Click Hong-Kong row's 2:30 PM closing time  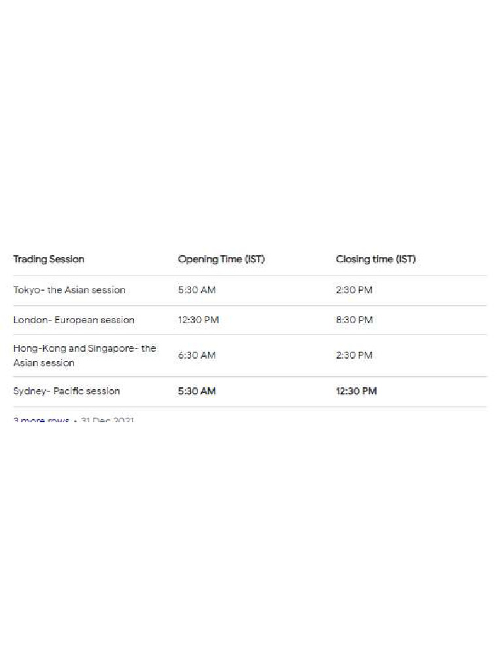coord(354,355)
